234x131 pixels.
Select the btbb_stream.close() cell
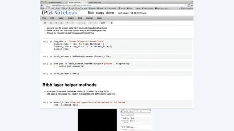122,74
